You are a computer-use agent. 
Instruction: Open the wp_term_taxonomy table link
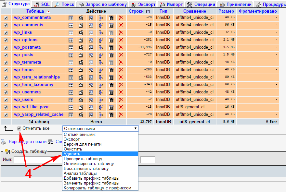[33, 85]
